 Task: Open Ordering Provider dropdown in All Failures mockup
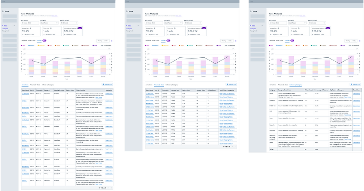coord(69,23)
